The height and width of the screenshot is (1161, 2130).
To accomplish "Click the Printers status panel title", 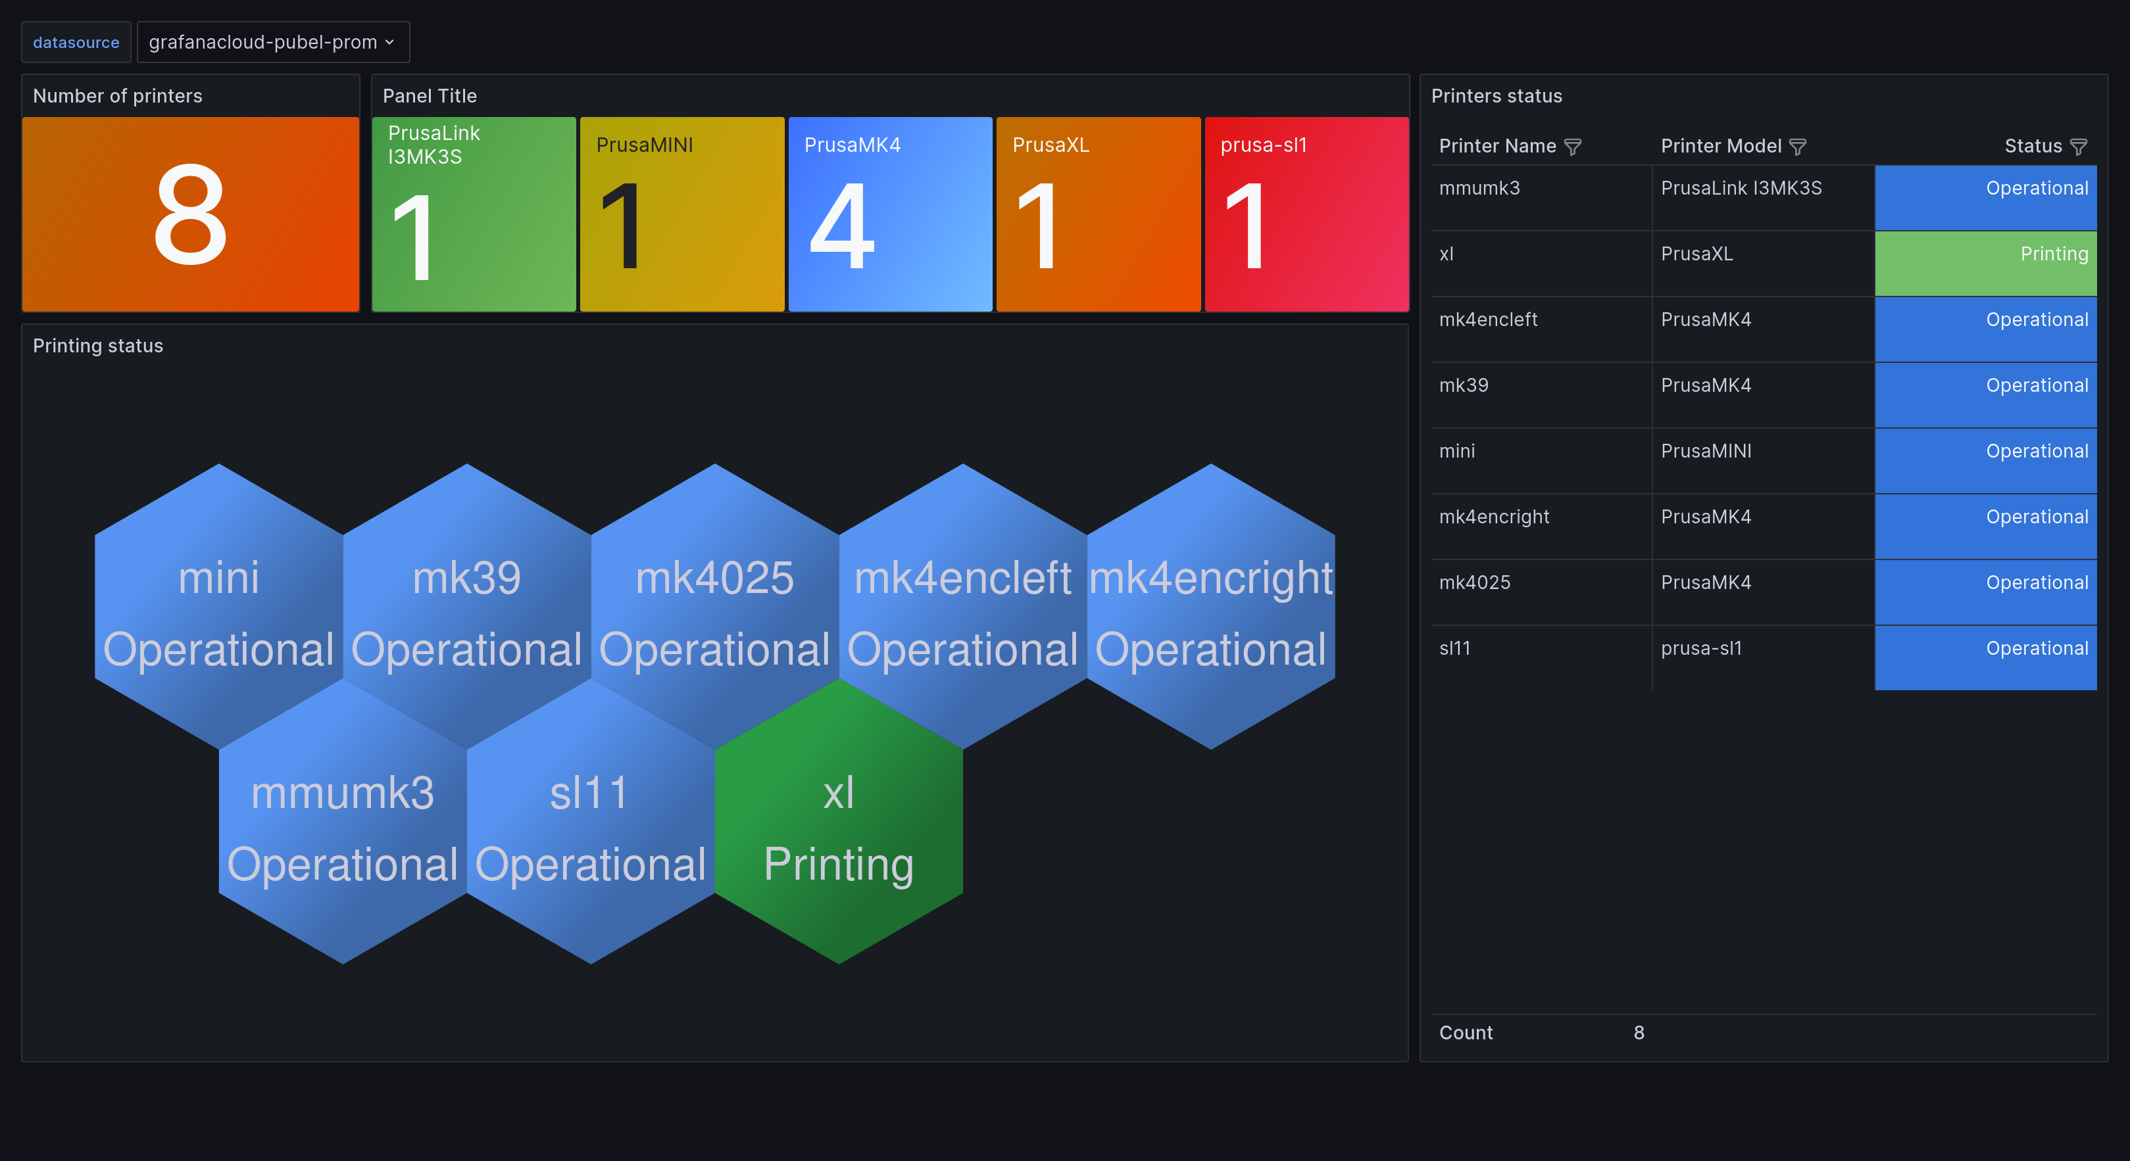I will (x=1497, y=96).
